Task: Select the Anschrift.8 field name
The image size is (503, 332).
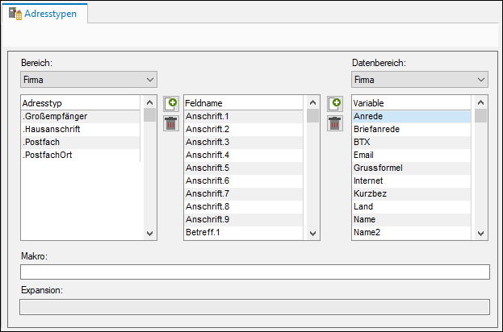Action: [244, 206]
